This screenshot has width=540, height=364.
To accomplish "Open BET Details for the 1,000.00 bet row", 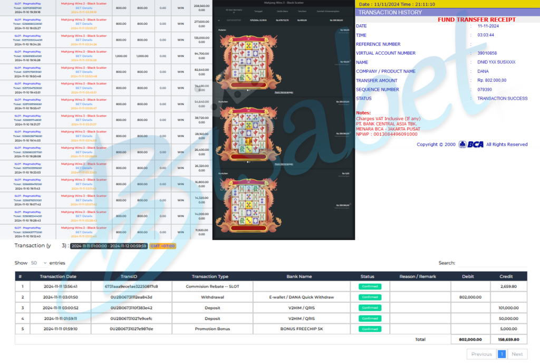I will point(84,56).
